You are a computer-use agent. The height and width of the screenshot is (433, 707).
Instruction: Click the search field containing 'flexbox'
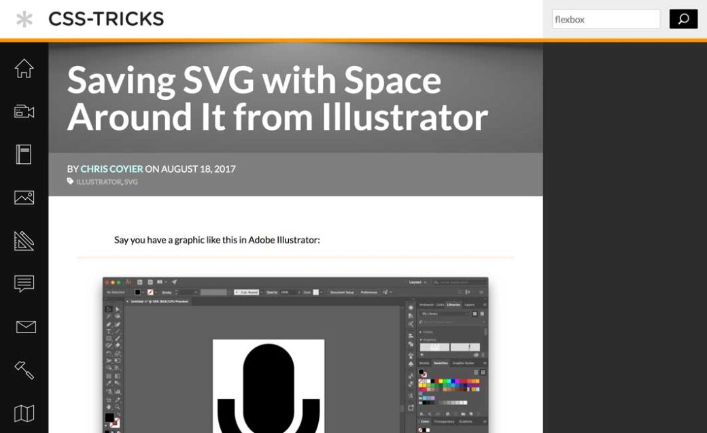coord(605,20)
